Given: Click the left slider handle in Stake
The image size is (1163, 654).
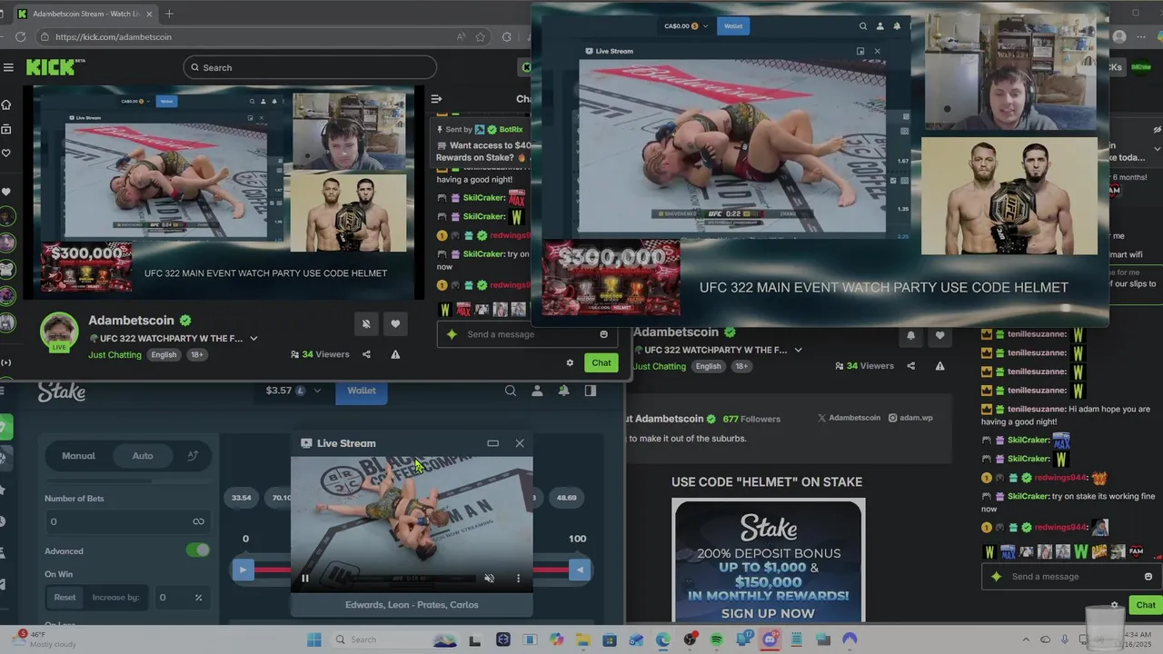Looking at the screenshot, I should coord(243,570).
